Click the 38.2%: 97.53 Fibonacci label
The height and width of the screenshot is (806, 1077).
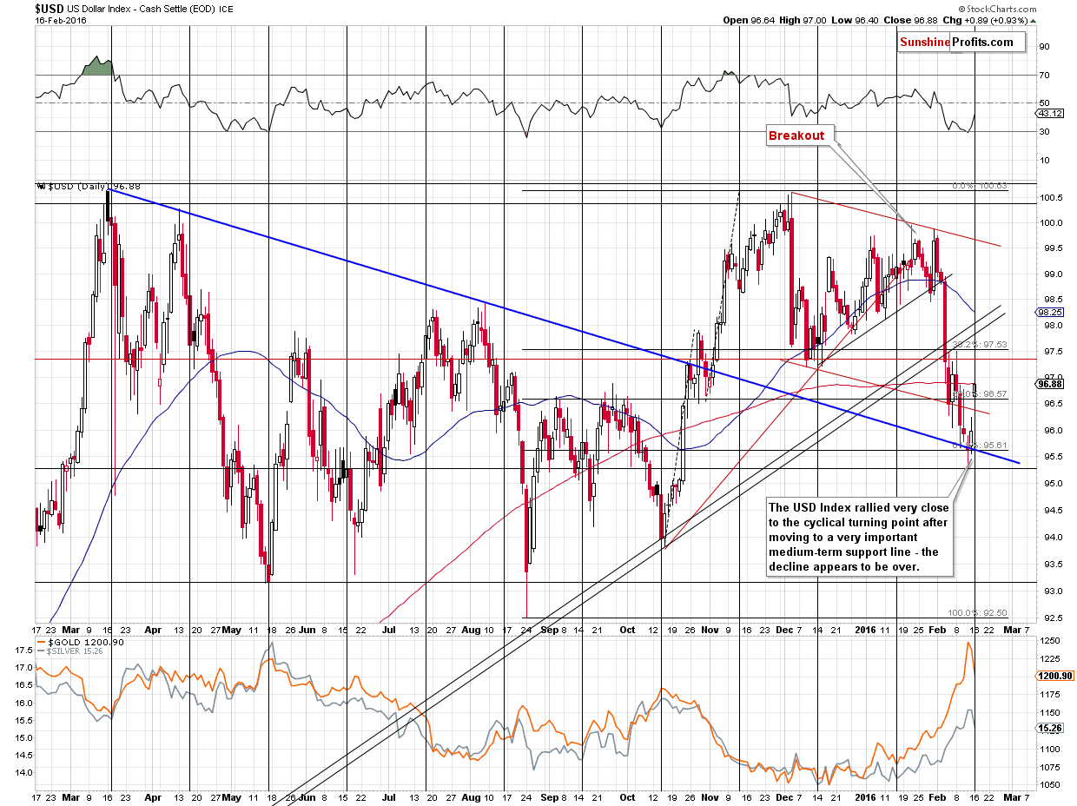click(x=980, y=345)
